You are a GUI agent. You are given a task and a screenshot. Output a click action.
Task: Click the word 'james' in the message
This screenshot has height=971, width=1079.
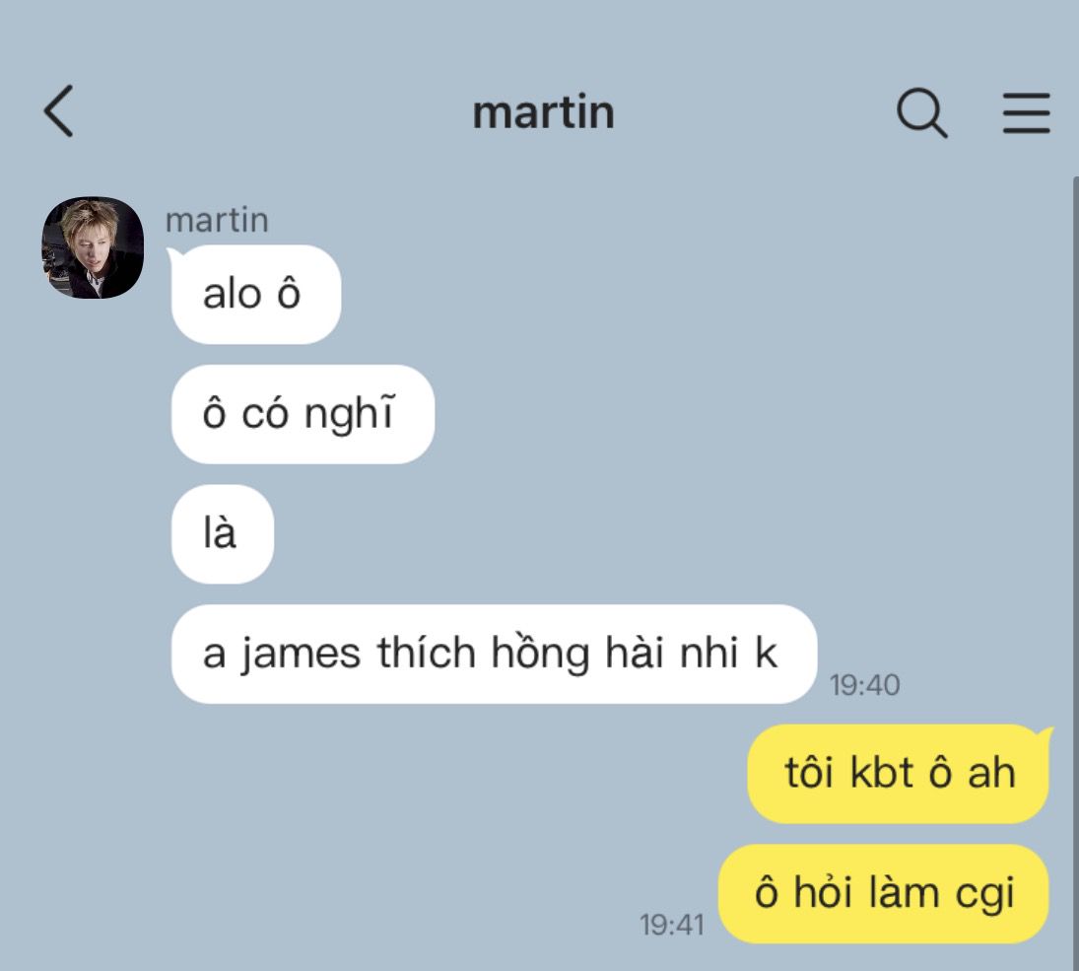coord(301,654)
